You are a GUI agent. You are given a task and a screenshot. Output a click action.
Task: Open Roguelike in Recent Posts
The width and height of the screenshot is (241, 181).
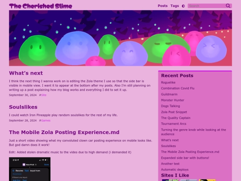pyautogui.click(x=168, y=83)
